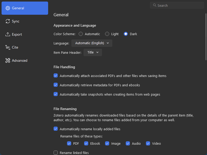Click the Advanced tools icon
Screen dimensions: 207x155
tap(8, 60)
